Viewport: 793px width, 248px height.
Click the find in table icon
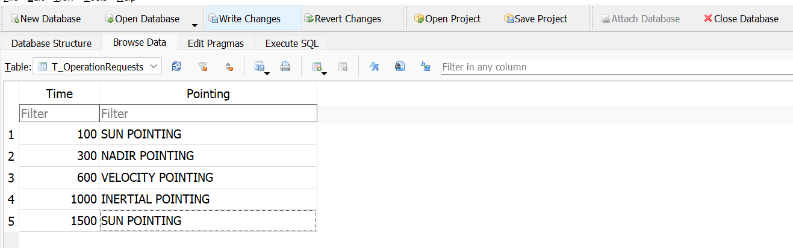399,67
